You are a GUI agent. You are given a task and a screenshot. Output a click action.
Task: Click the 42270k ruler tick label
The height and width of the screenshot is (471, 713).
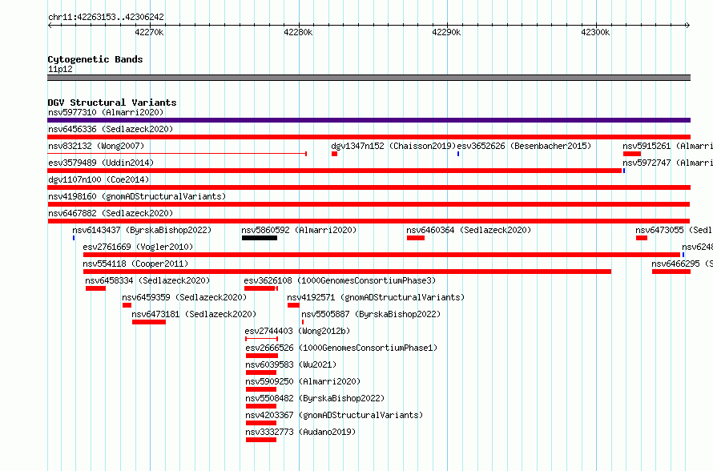[150, 32]
